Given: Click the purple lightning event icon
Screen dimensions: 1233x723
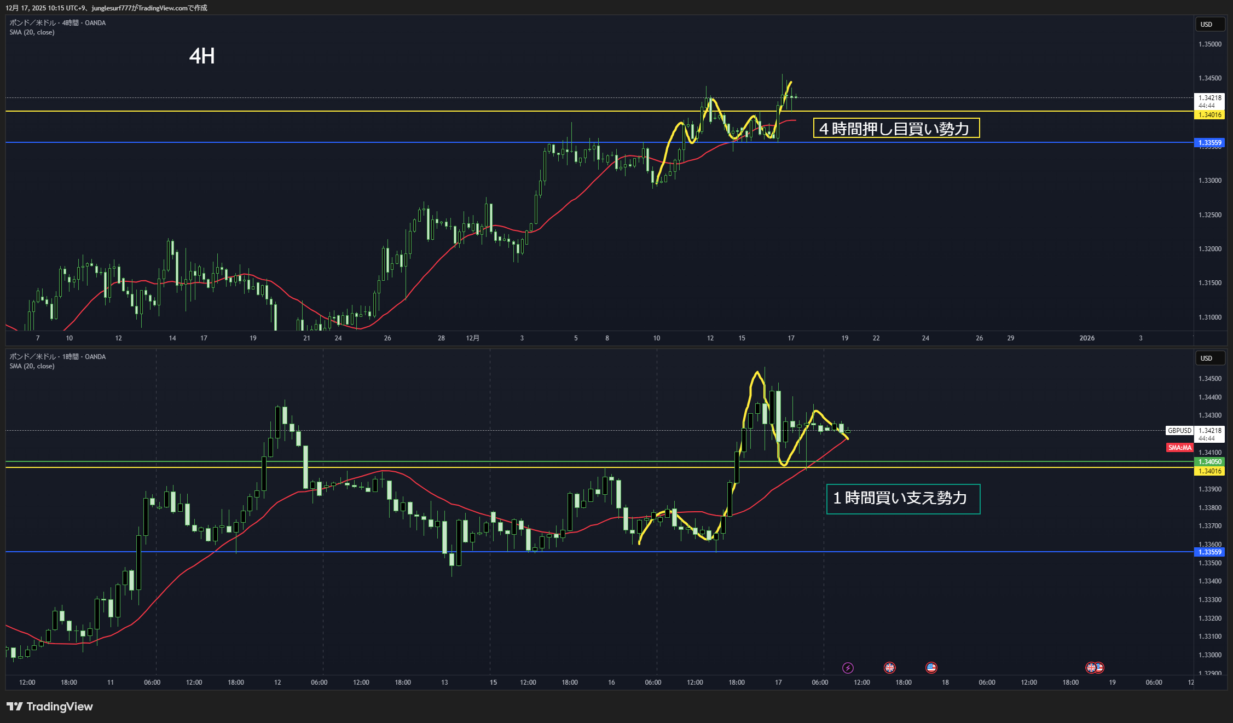Looking at the screenshot, I should click(848, 668).
